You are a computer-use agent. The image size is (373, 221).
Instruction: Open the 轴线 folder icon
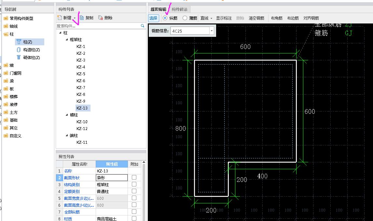(6, 26)
